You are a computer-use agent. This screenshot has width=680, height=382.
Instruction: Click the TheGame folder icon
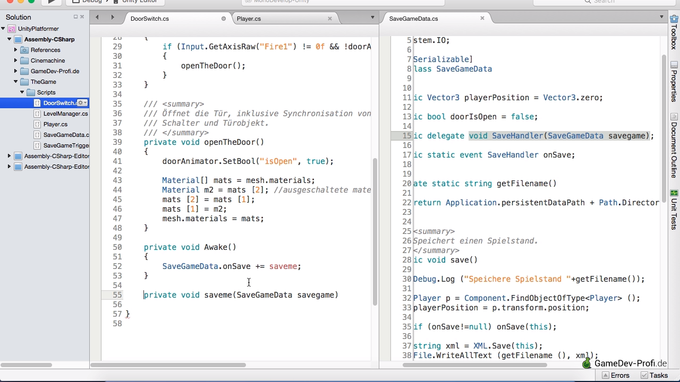pyautogui.click(x=24, y=82)
